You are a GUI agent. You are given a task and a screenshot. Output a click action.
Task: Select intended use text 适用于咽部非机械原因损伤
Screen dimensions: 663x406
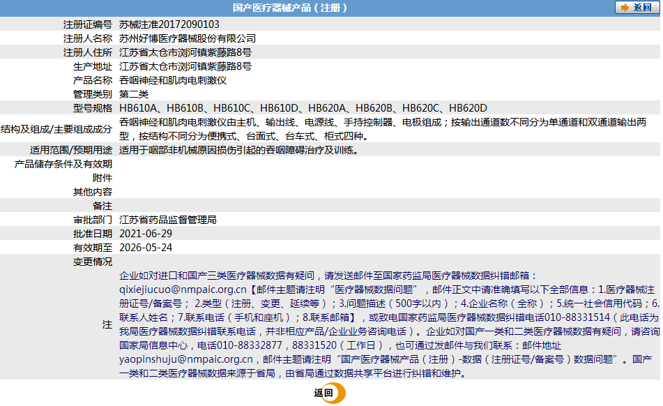pos(238,150)
